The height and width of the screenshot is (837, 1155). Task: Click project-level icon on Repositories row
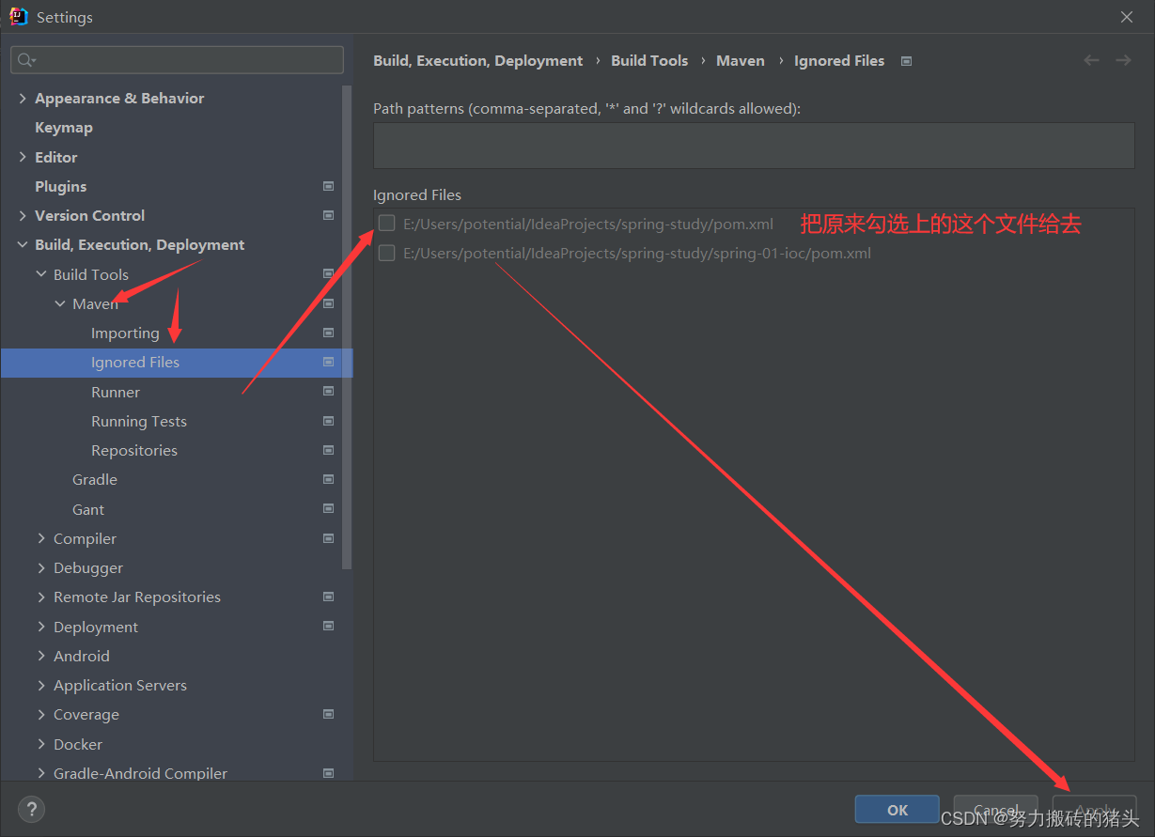pos(328,450)
